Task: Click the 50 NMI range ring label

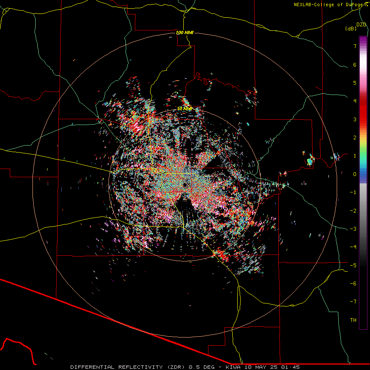Action: (185, 109)
